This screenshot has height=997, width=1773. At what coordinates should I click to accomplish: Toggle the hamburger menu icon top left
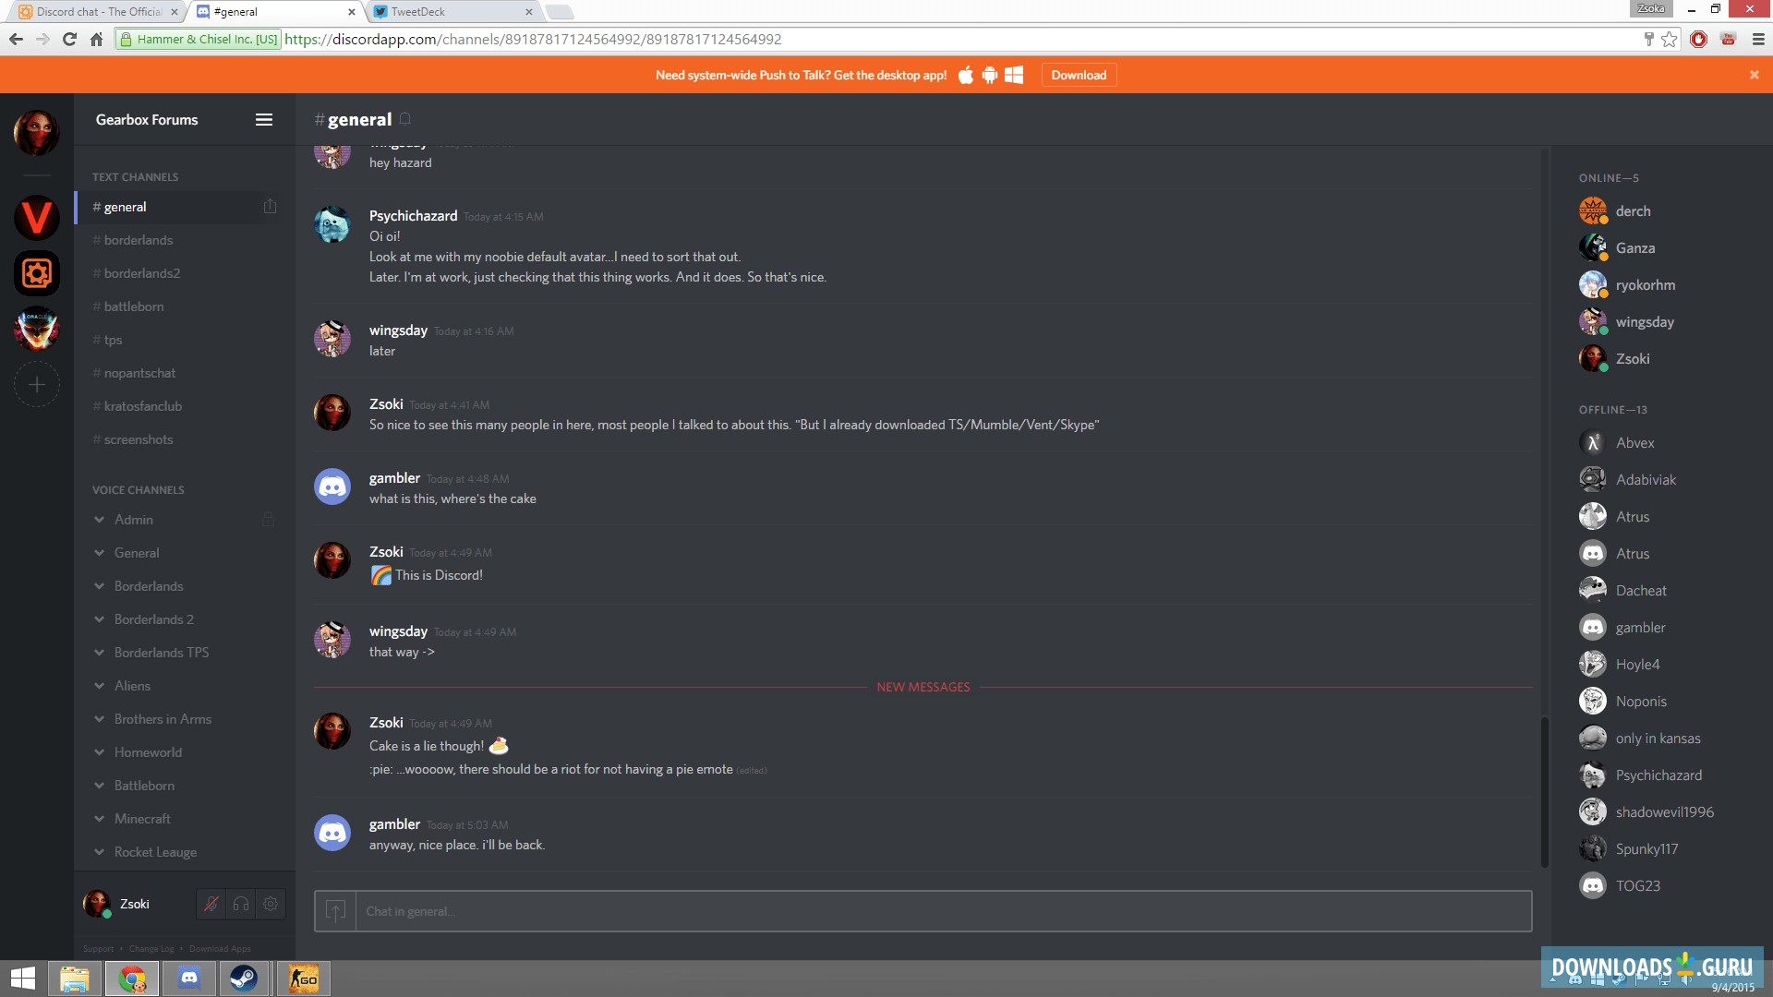pos(264,118)
